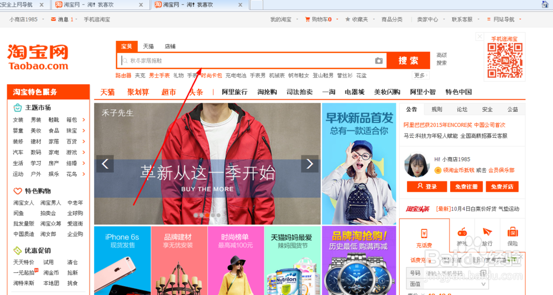The height and width of the screenshot is (295, 553).
Task: Click the 优惠促销 diamond icon
Action: [18, 250]
